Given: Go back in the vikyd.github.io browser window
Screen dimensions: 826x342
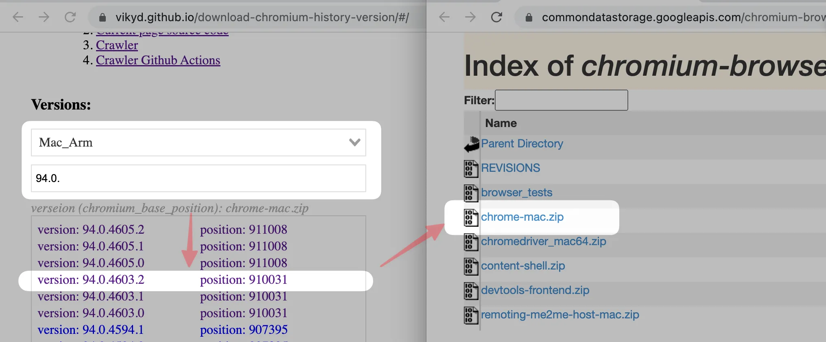Looking at the screenshot, I should pyautogui.click(x=18, y=17).
